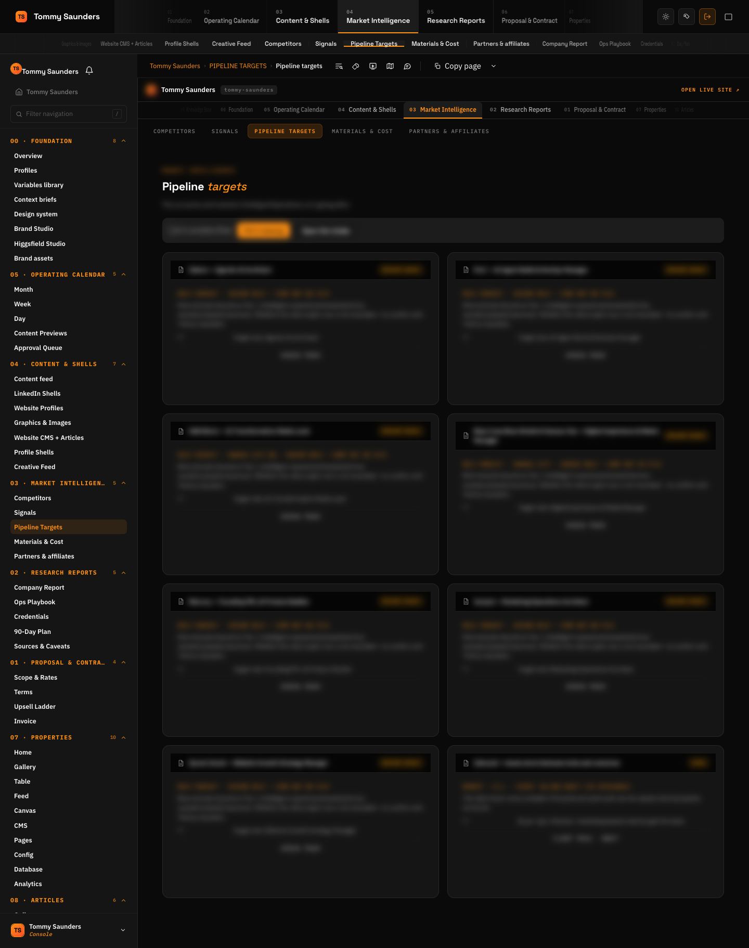
Task: Click the Filter navigation search field
Action: coord(69,114)
